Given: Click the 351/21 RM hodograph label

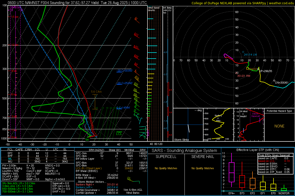Looking at the screenshot, I should tap(244, 76).
